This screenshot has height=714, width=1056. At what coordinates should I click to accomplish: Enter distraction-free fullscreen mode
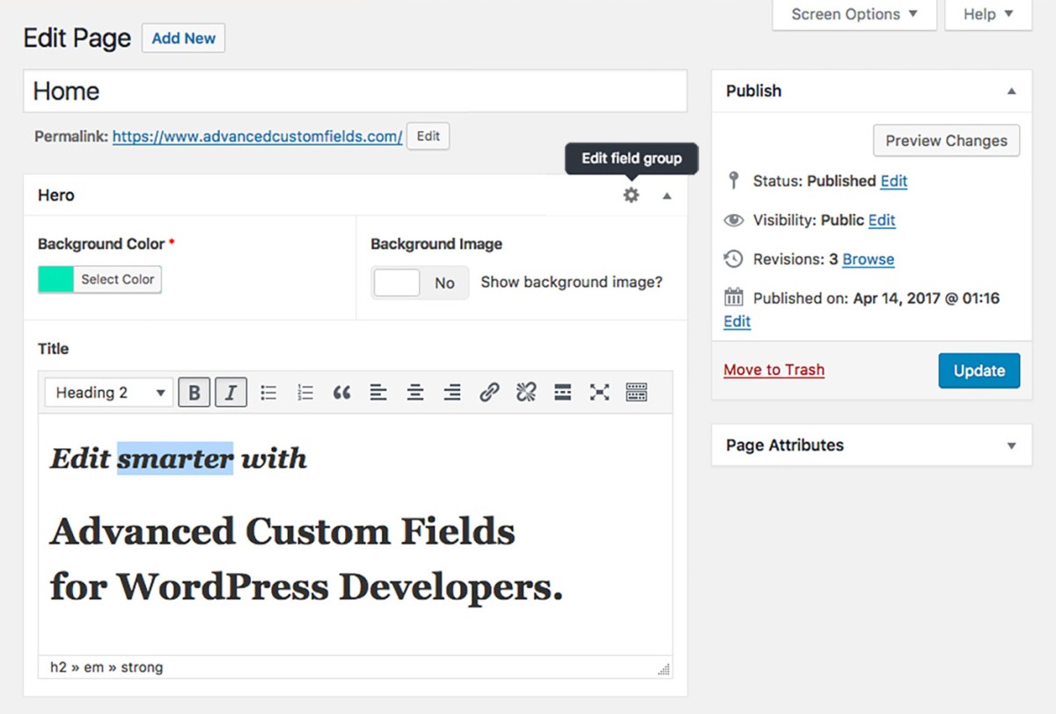[x=599, y=393]
